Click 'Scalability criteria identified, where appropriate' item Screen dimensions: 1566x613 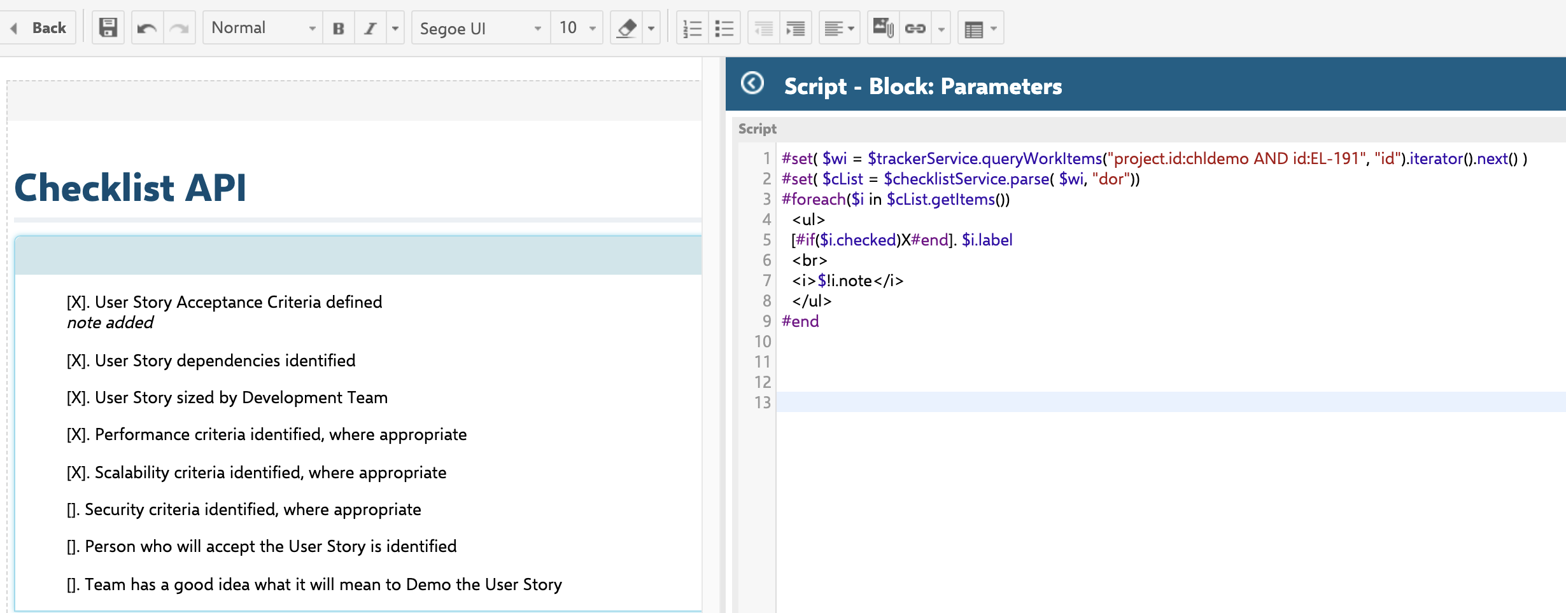(257, 472)
